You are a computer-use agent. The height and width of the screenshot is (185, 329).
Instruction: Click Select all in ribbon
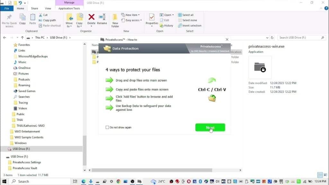pos(186,15)
